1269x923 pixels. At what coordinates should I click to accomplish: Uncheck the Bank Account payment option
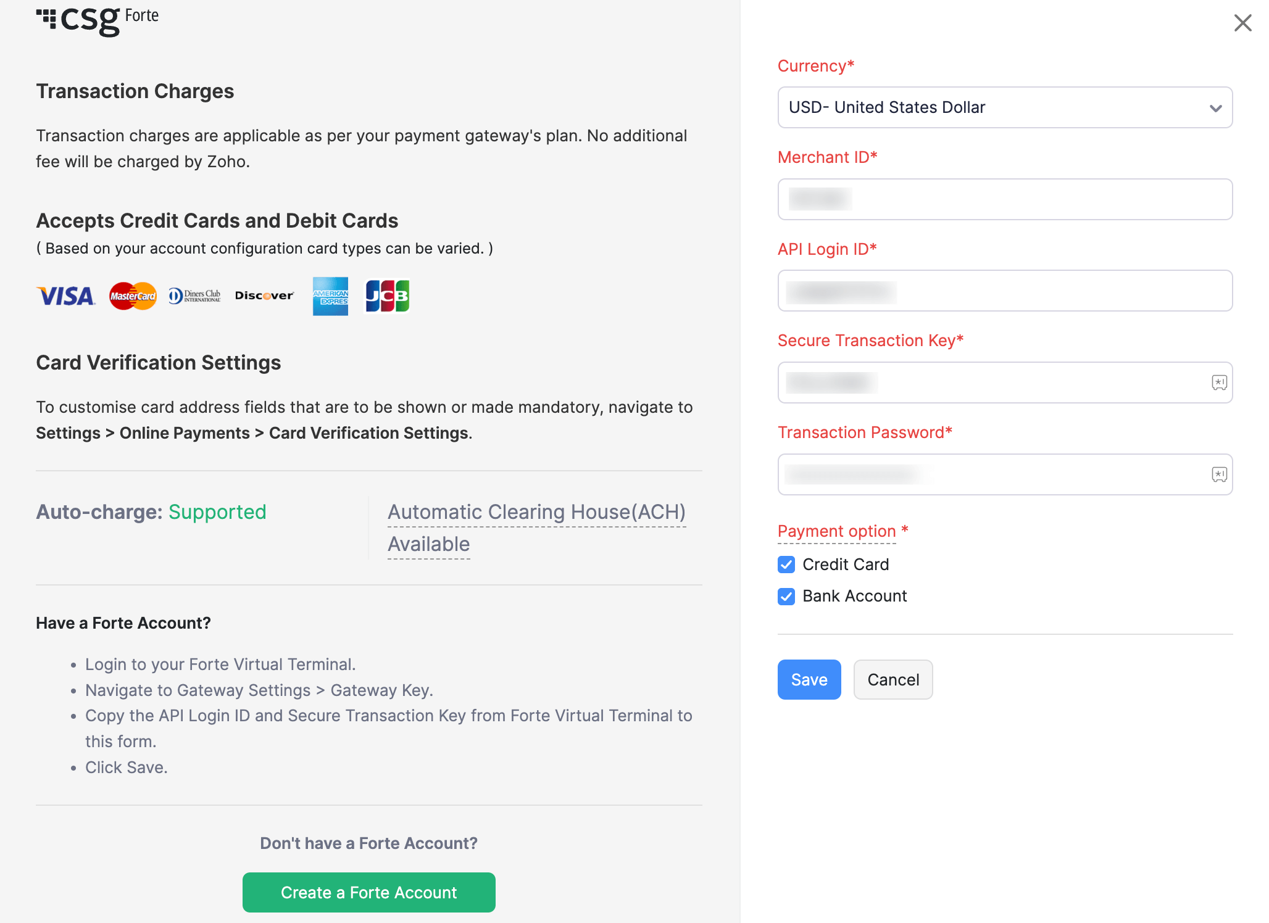(786, 597)
